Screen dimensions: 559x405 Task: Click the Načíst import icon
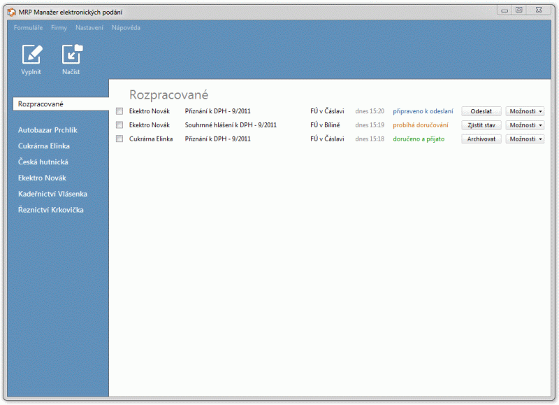[72, 55]
